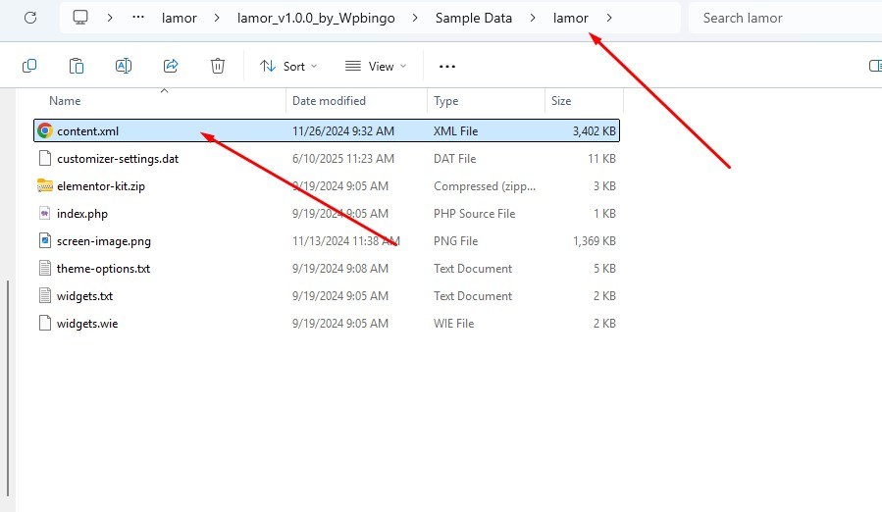Click the widgets.wie file icon
Viewport: 882px width, 512px height.
(45, 324)
